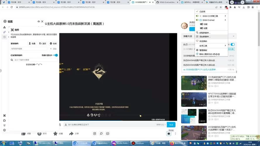This screenshot has height=146, width=260.
Task: Click 设置 in Tampermonkey menu
Action: click(205, 28)
